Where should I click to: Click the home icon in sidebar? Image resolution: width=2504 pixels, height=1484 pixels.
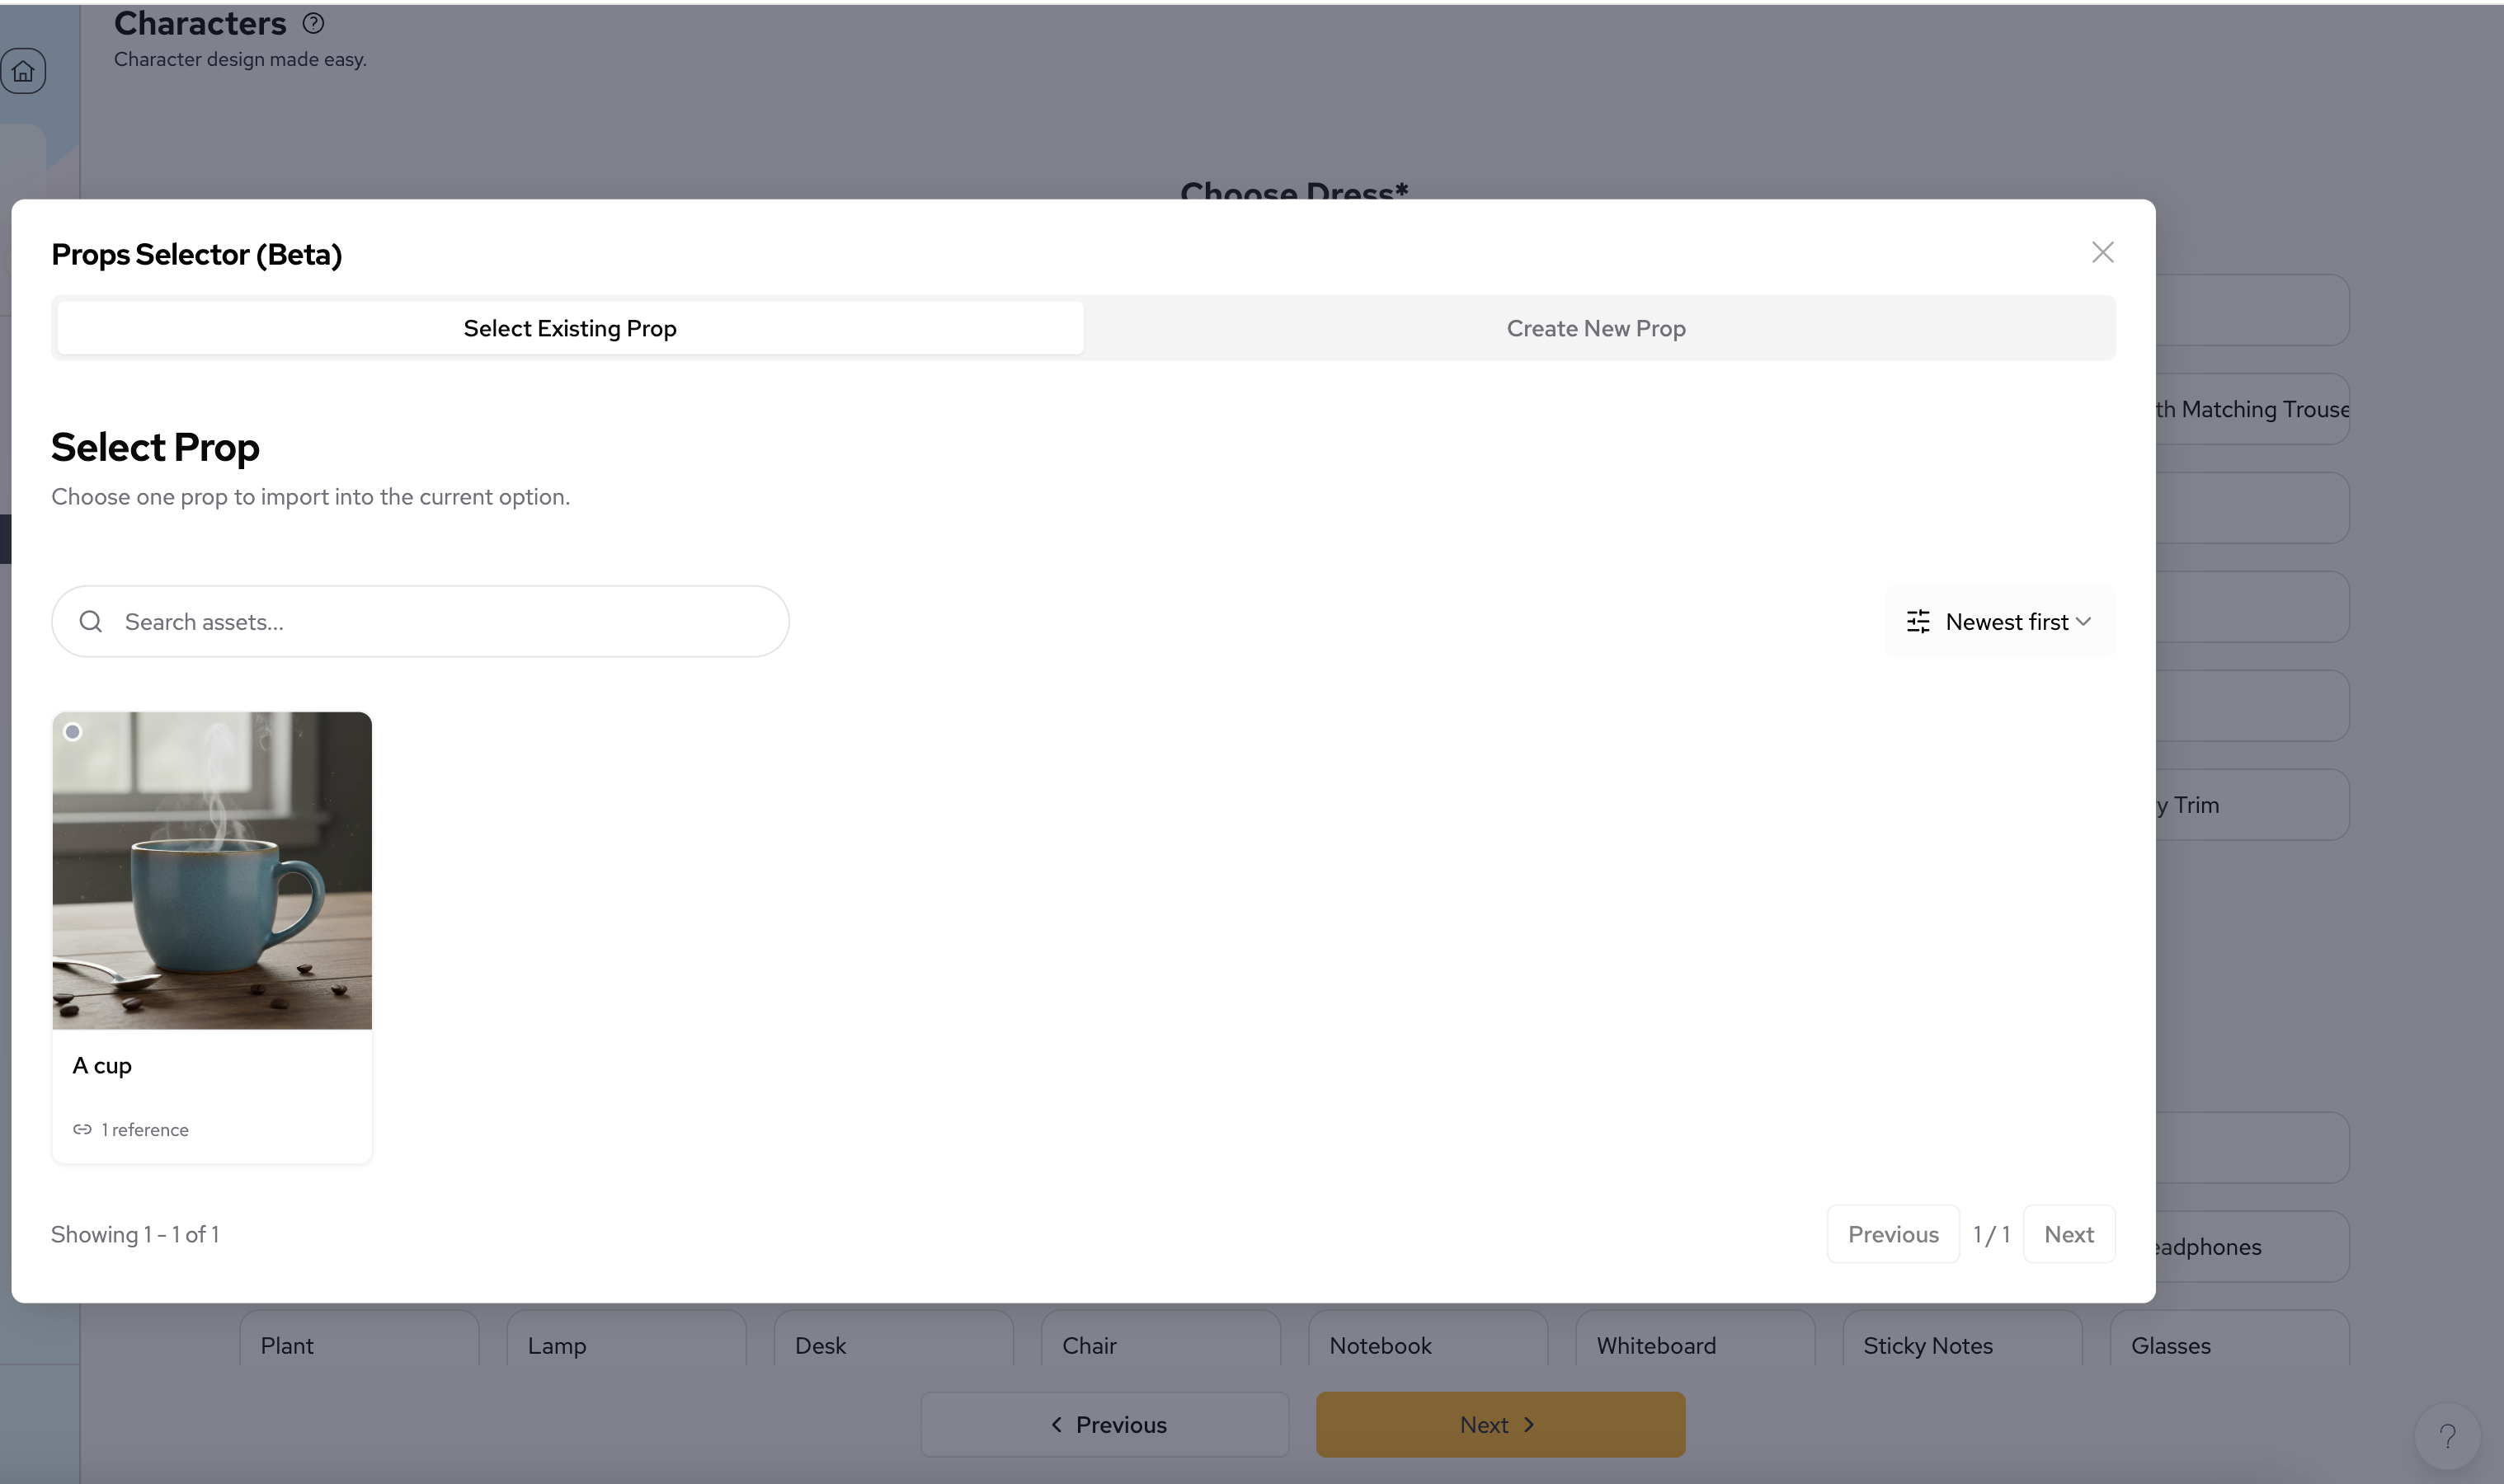(x=23, y=71)
